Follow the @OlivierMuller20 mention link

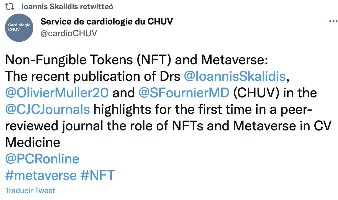tap(57, 93)
